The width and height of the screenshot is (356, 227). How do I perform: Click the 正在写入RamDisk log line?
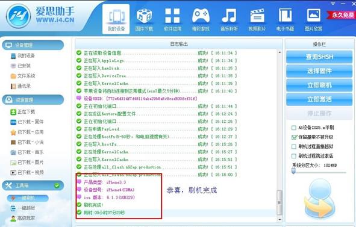coord(157,68)
